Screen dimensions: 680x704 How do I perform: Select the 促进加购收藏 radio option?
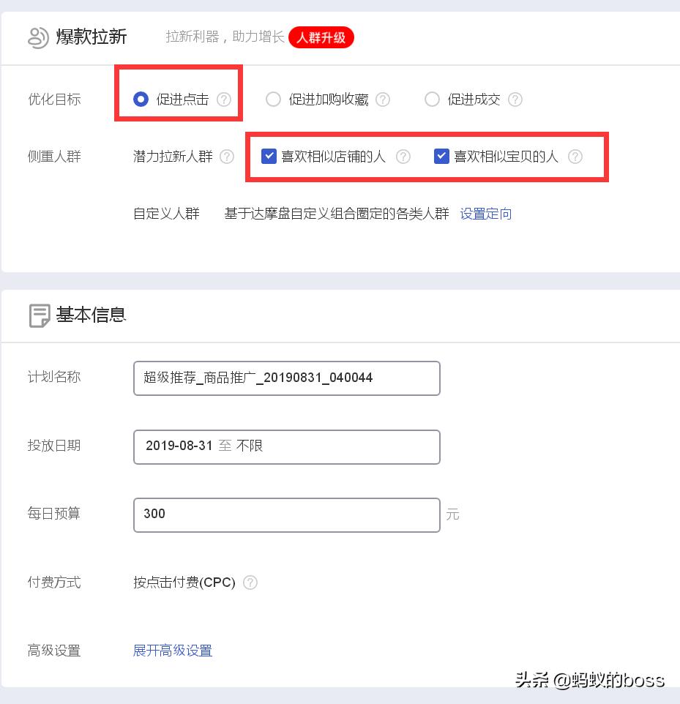click(x=273, y=99)
